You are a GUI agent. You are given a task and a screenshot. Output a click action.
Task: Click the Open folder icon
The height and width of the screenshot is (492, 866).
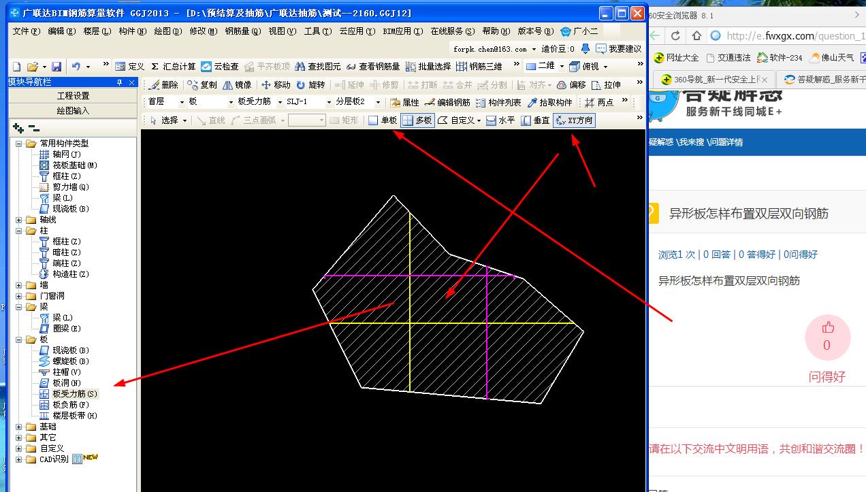click(33, 67)
